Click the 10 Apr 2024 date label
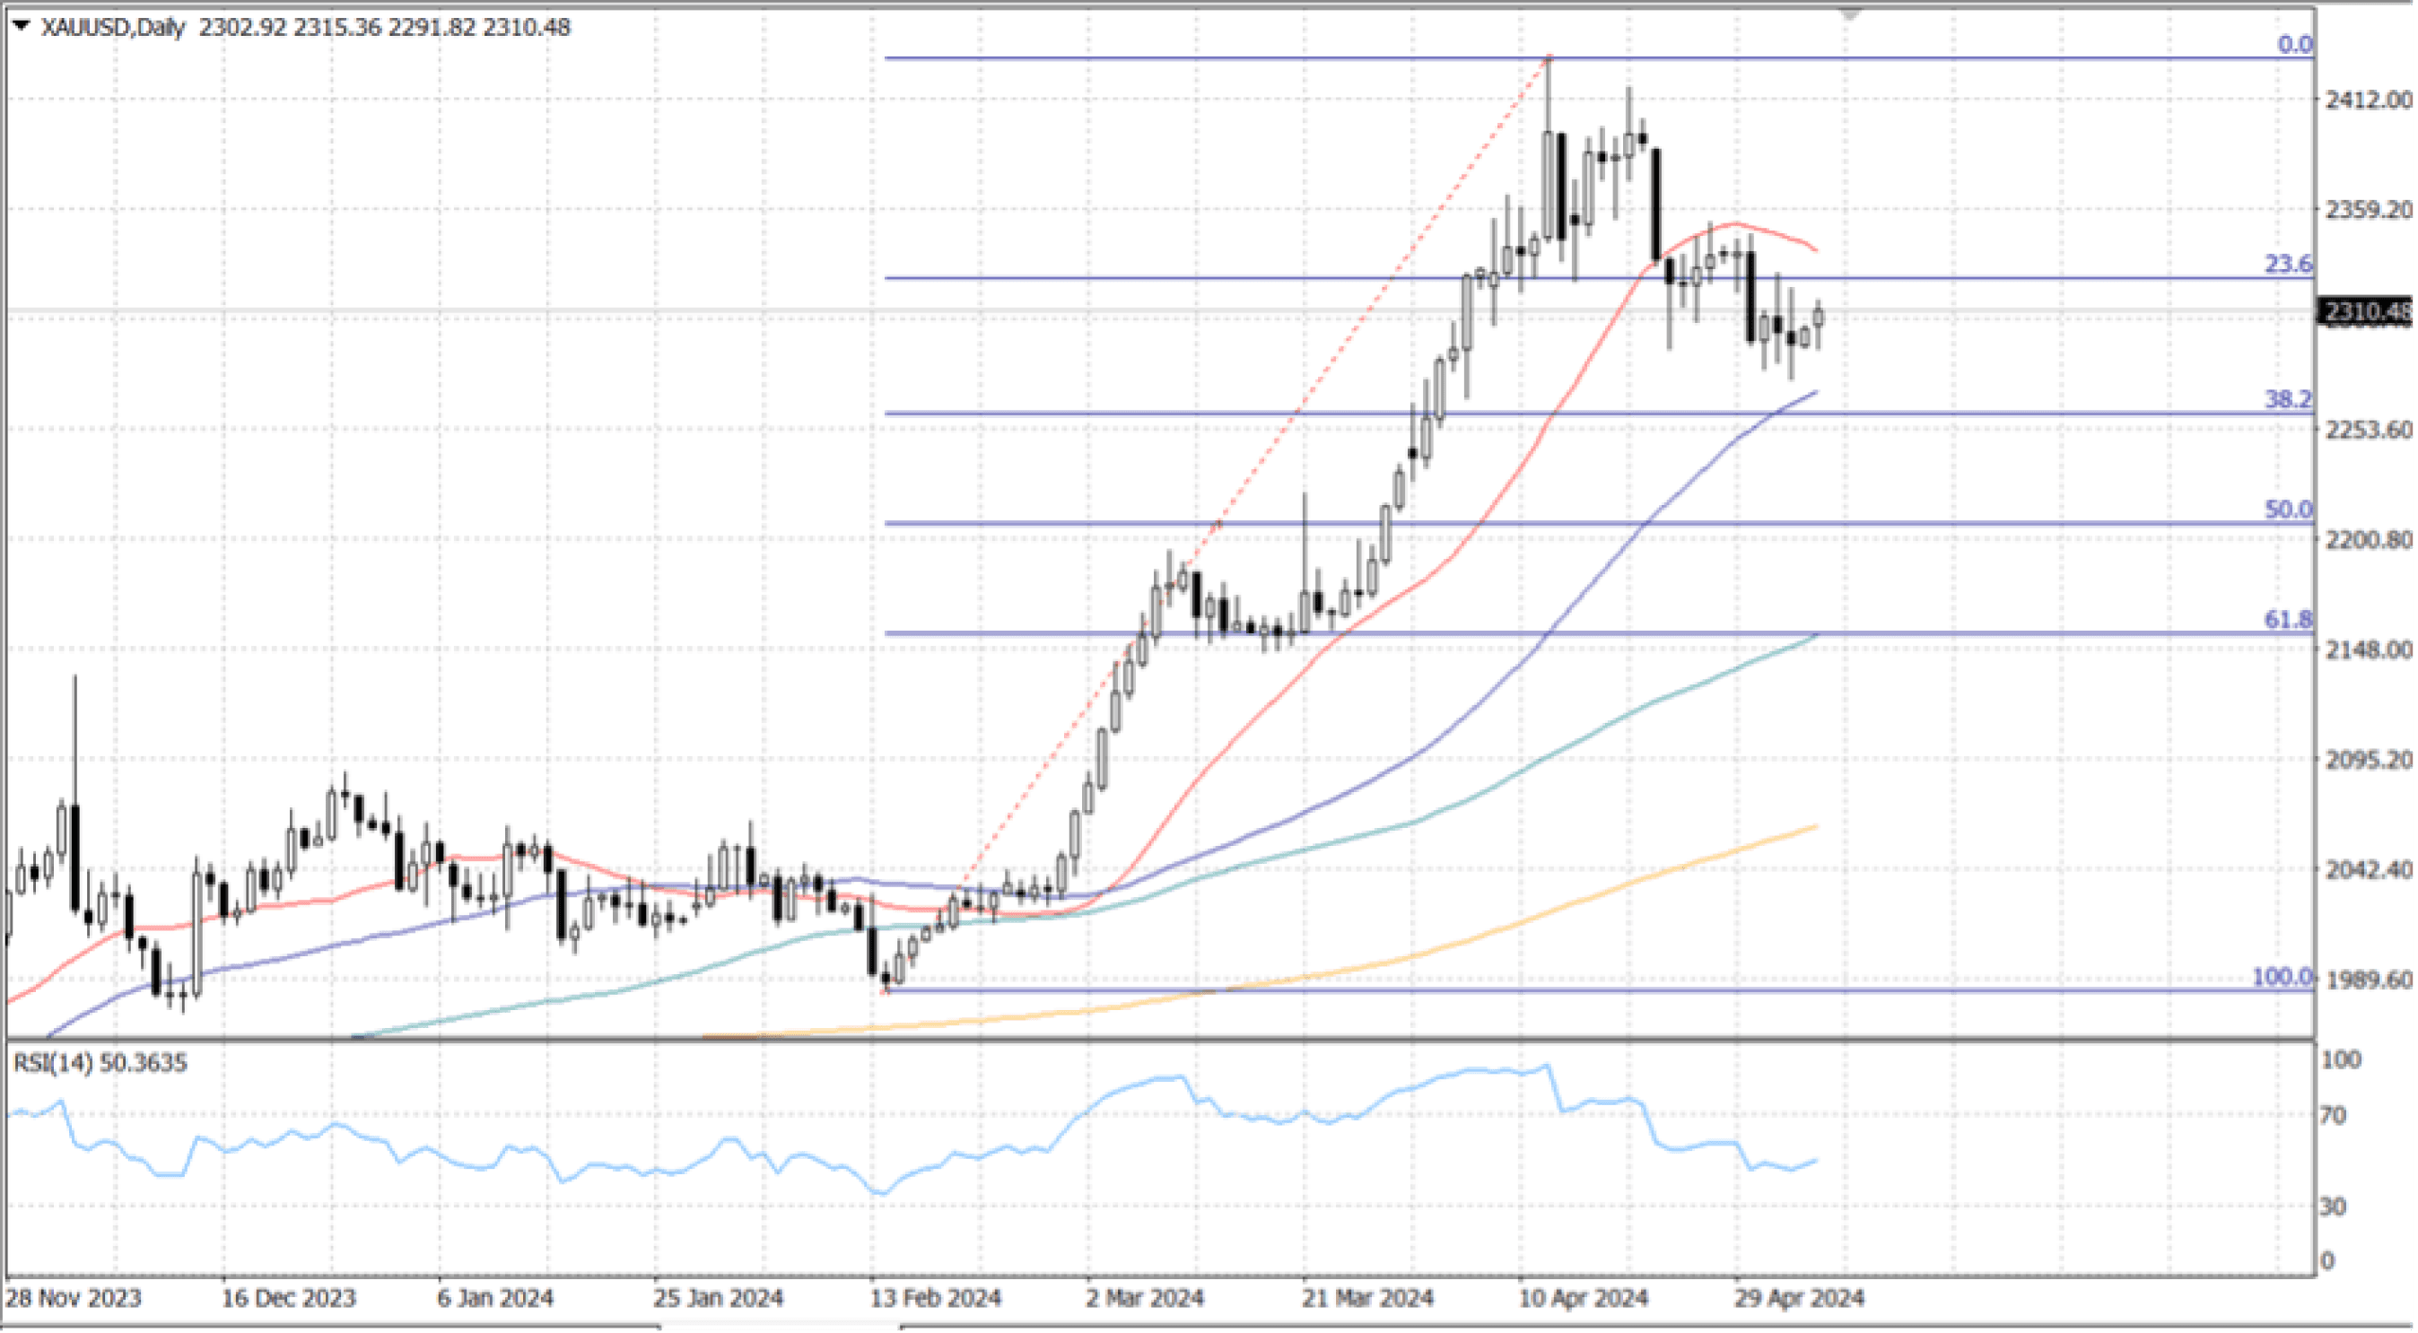 [x=1583, y=1298]
